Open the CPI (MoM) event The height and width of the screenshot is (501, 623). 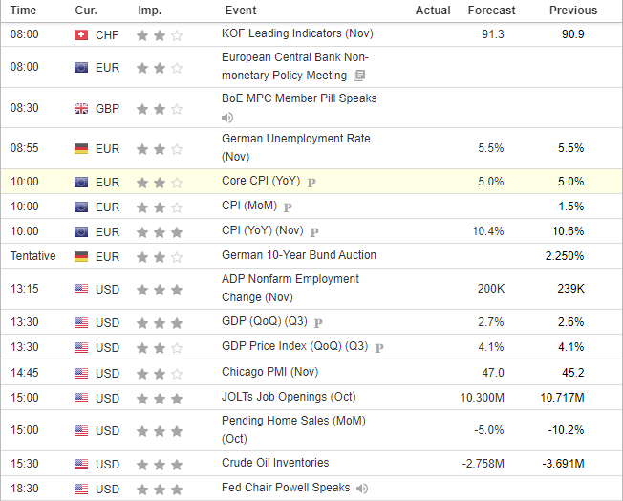249,206
